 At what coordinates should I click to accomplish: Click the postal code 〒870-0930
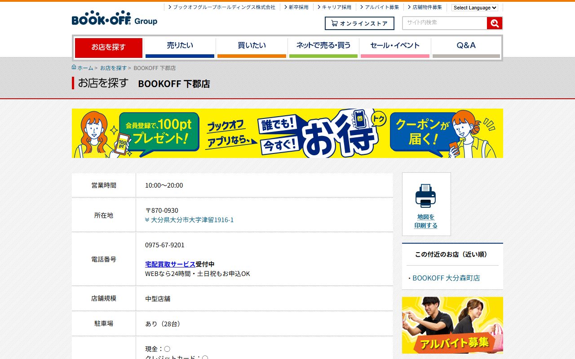[x=162, y=210]
